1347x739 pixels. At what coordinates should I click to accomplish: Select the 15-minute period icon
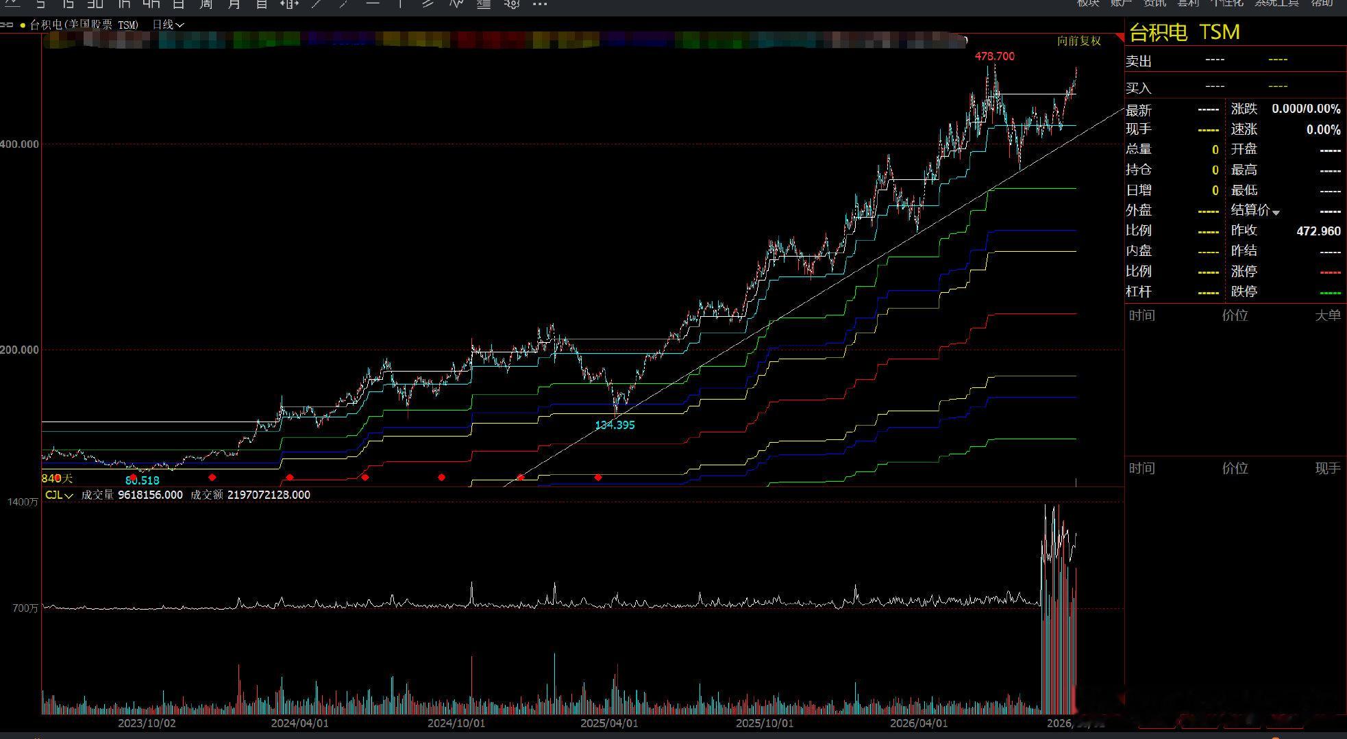click(68, 3)
